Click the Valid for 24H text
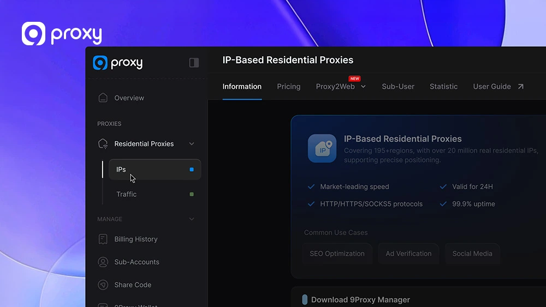The height and width of the screenshot is (307, 546). point(472,186)
